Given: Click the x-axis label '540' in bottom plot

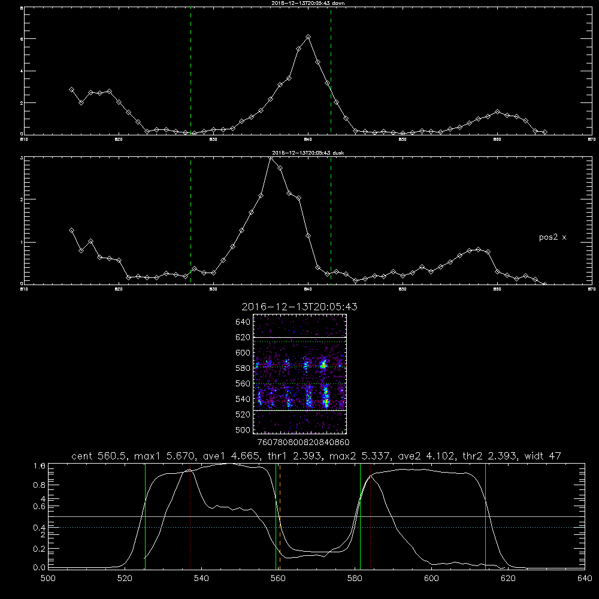Looking at the screenshot, I should 201,579.
